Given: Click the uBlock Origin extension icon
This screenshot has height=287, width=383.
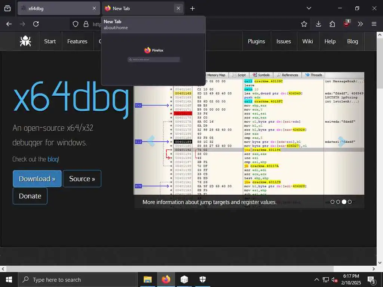Looking at the screenshot, I should (346, 24).
